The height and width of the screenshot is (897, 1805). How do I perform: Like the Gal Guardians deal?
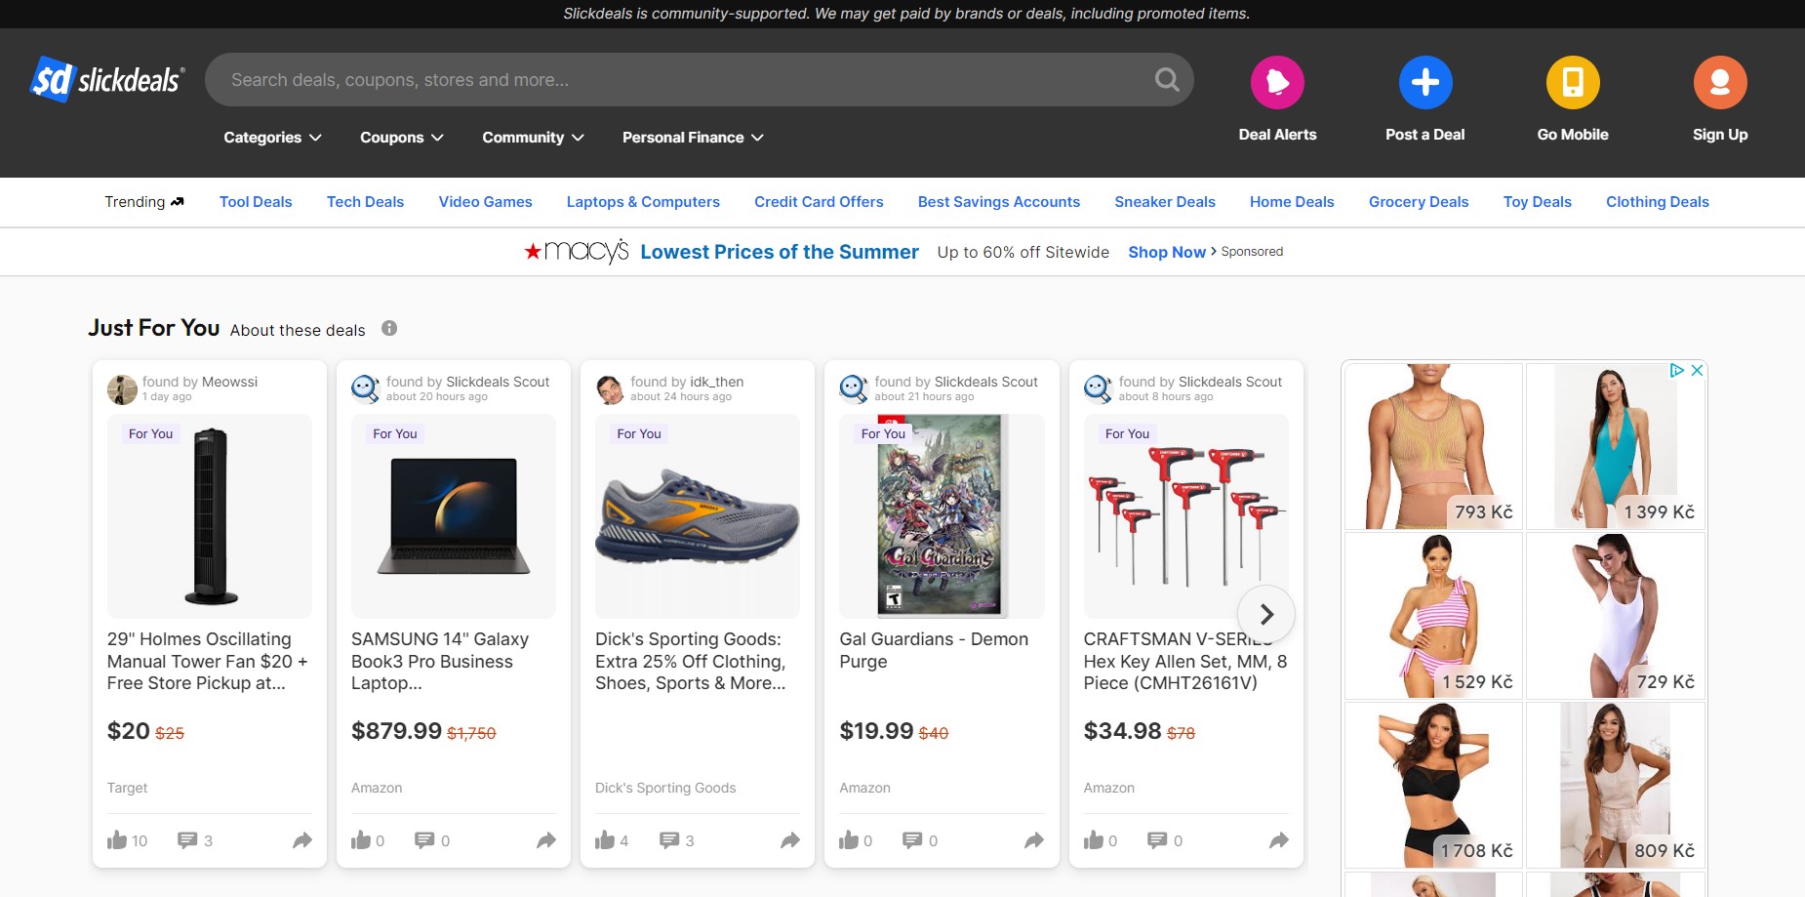(x=849, y=840)
